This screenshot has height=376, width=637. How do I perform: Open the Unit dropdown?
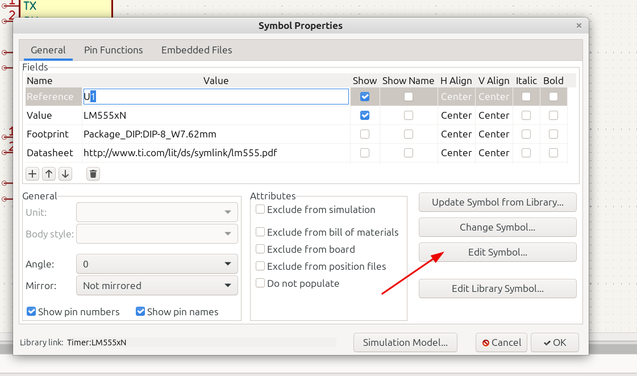[x=157, y=212]
